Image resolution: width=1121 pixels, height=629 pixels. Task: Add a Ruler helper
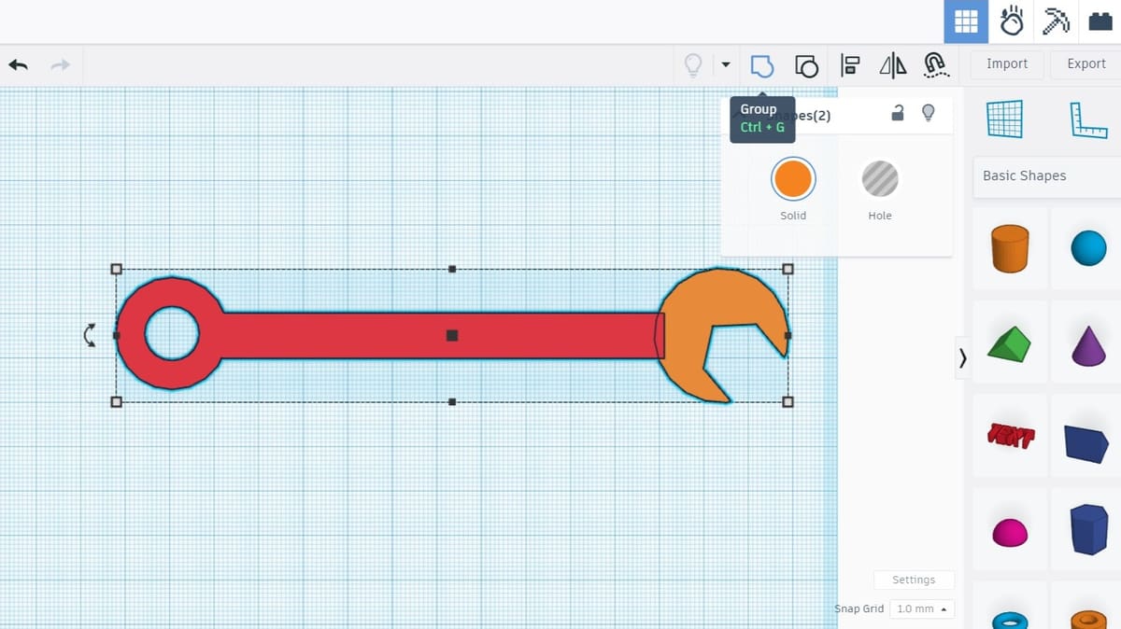[1088, 120]
